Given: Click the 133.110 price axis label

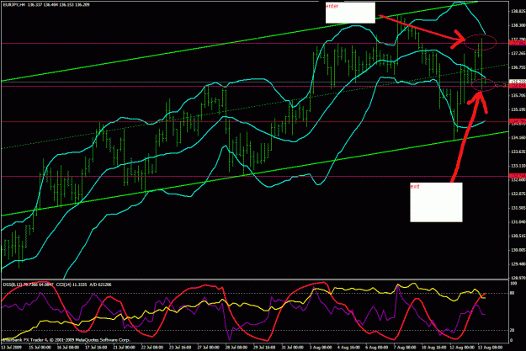Looking at the screenshot, I should (x=518, y=166).
